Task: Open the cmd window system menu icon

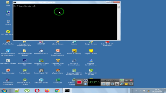Action: 15,2
